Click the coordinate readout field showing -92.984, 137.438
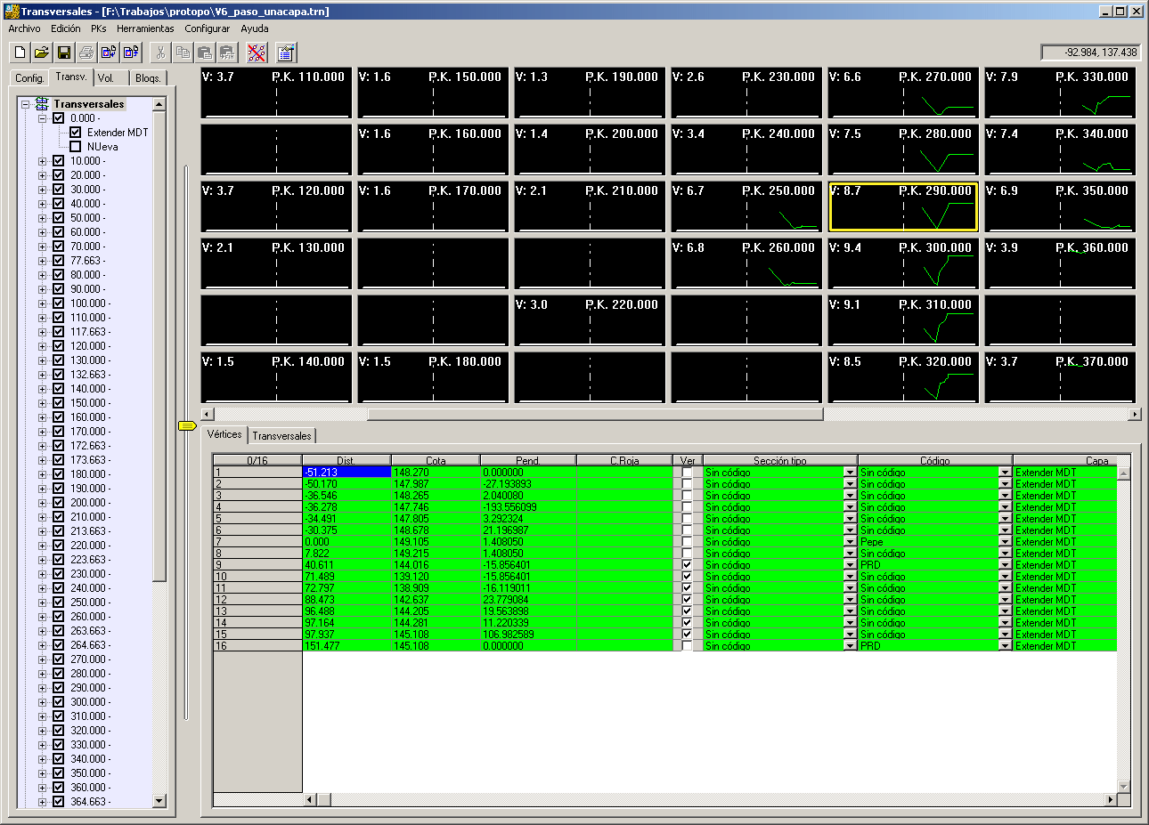Image resolution: width=1149 pixels, height=825 pixels. point(1090,53)
